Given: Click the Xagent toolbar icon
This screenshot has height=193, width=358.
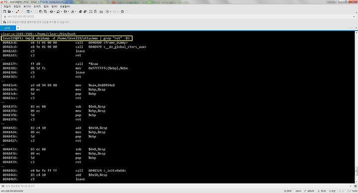Looking at the screenshot, I should pyautogui.click(x=85, y=11).
